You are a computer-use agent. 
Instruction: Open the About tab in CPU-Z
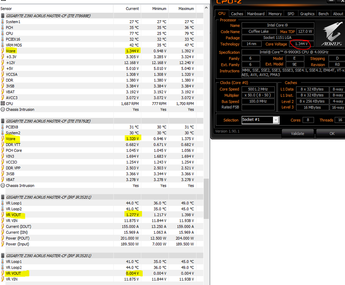[338, 14]
